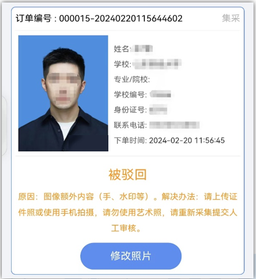Click the 订单编号 label
256x279 pixels.
34,19
